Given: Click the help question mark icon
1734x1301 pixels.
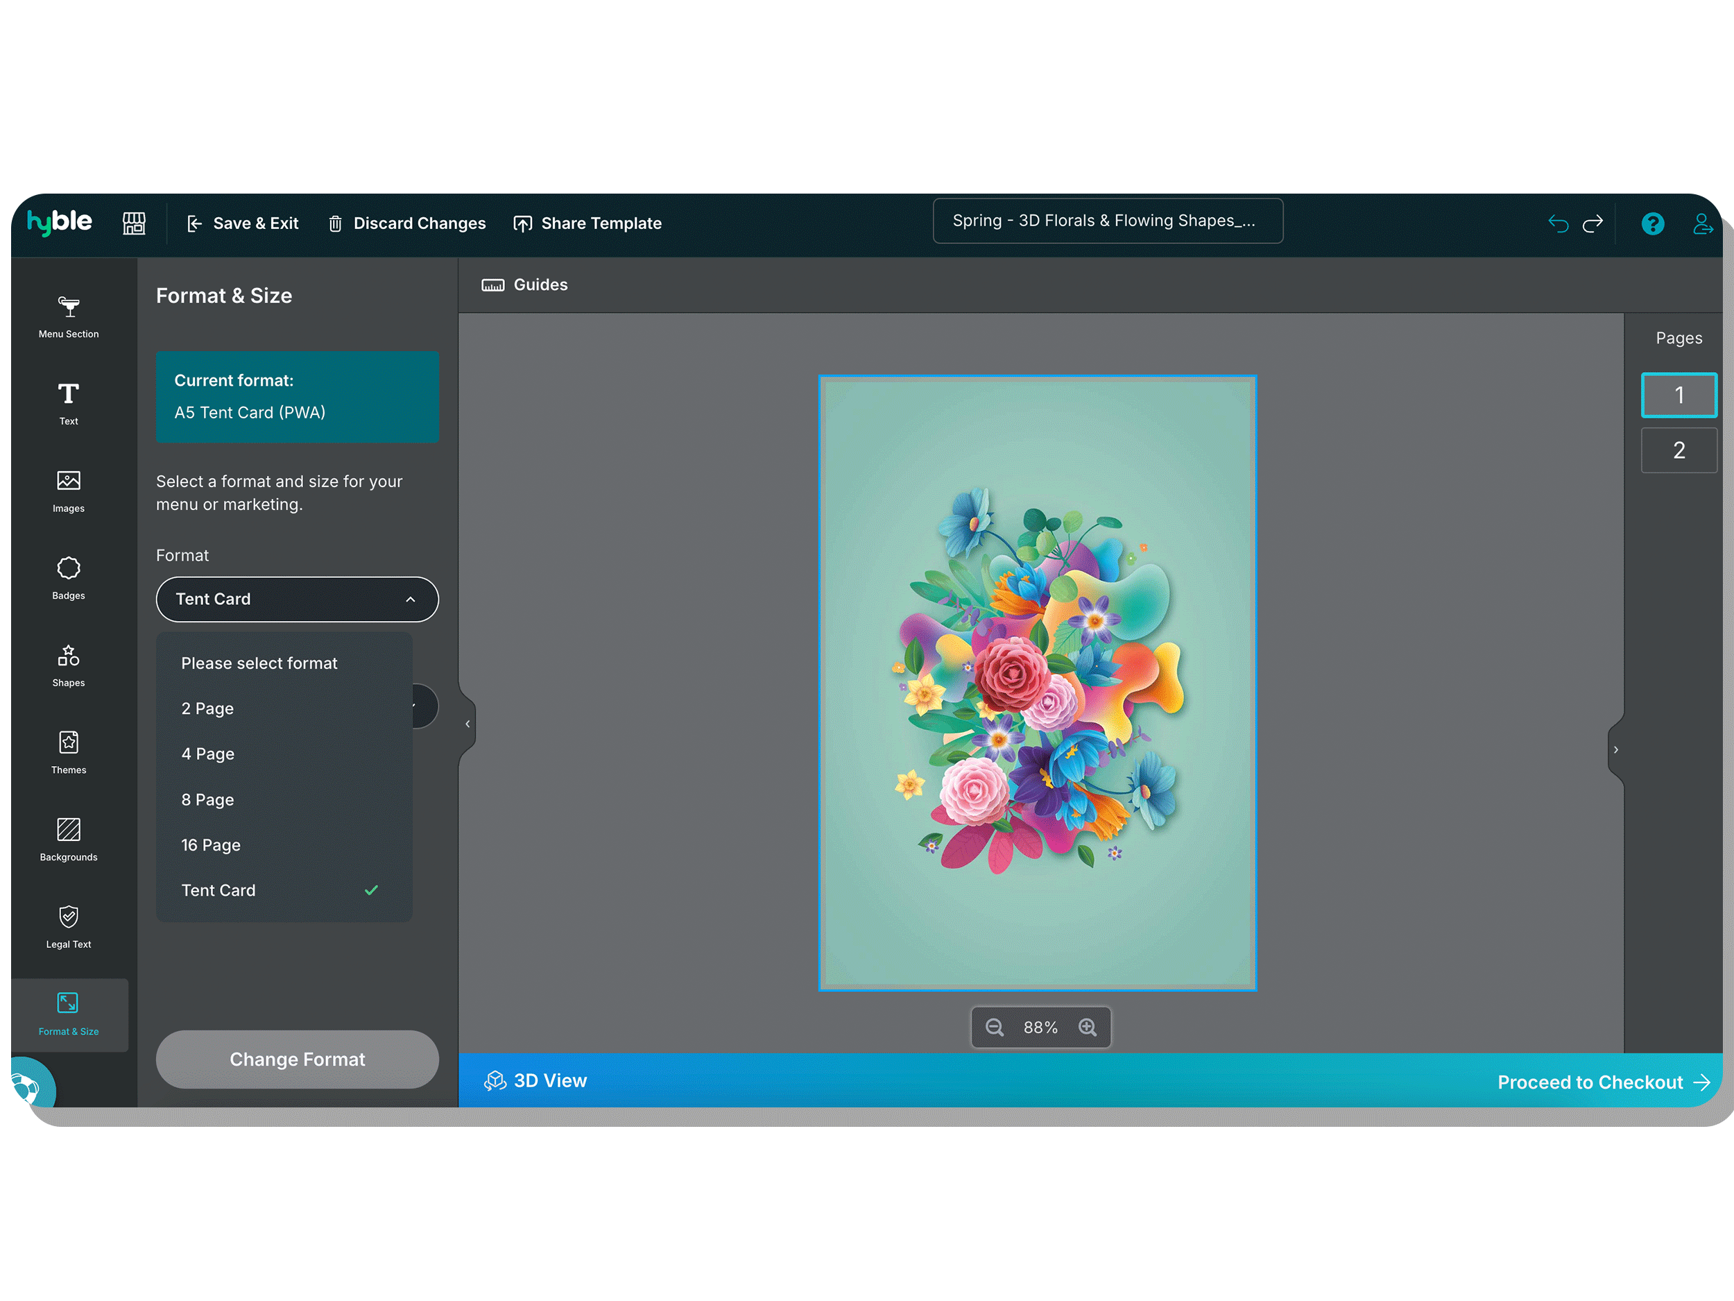Looking at the screenshot, I should click(x=1652, y=224).
